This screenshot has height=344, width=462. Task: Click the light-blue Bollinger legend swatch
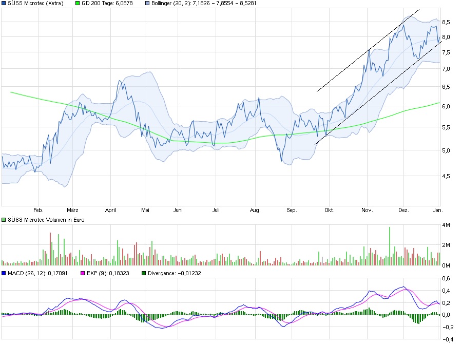point(147,3)
